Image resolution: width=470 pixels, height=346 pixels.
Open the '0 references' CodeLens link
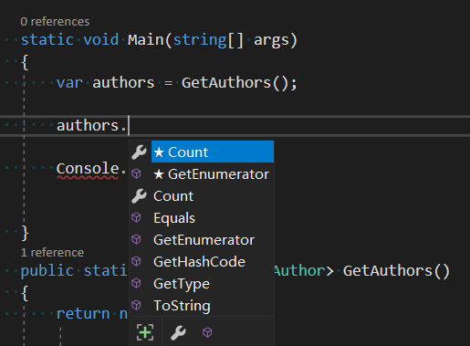[x=55, y=22]
